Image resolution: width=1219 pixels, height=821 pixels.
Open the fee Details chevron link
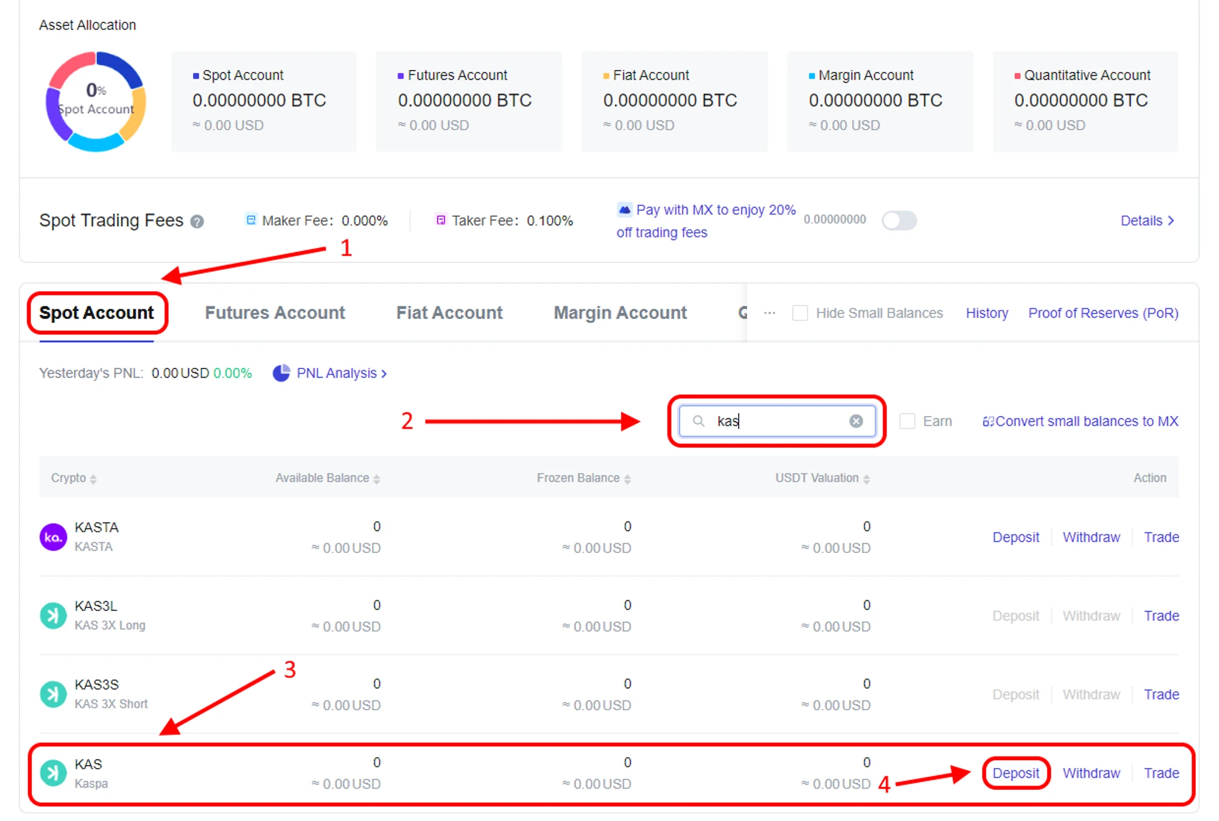click(x=1147, y=220)
